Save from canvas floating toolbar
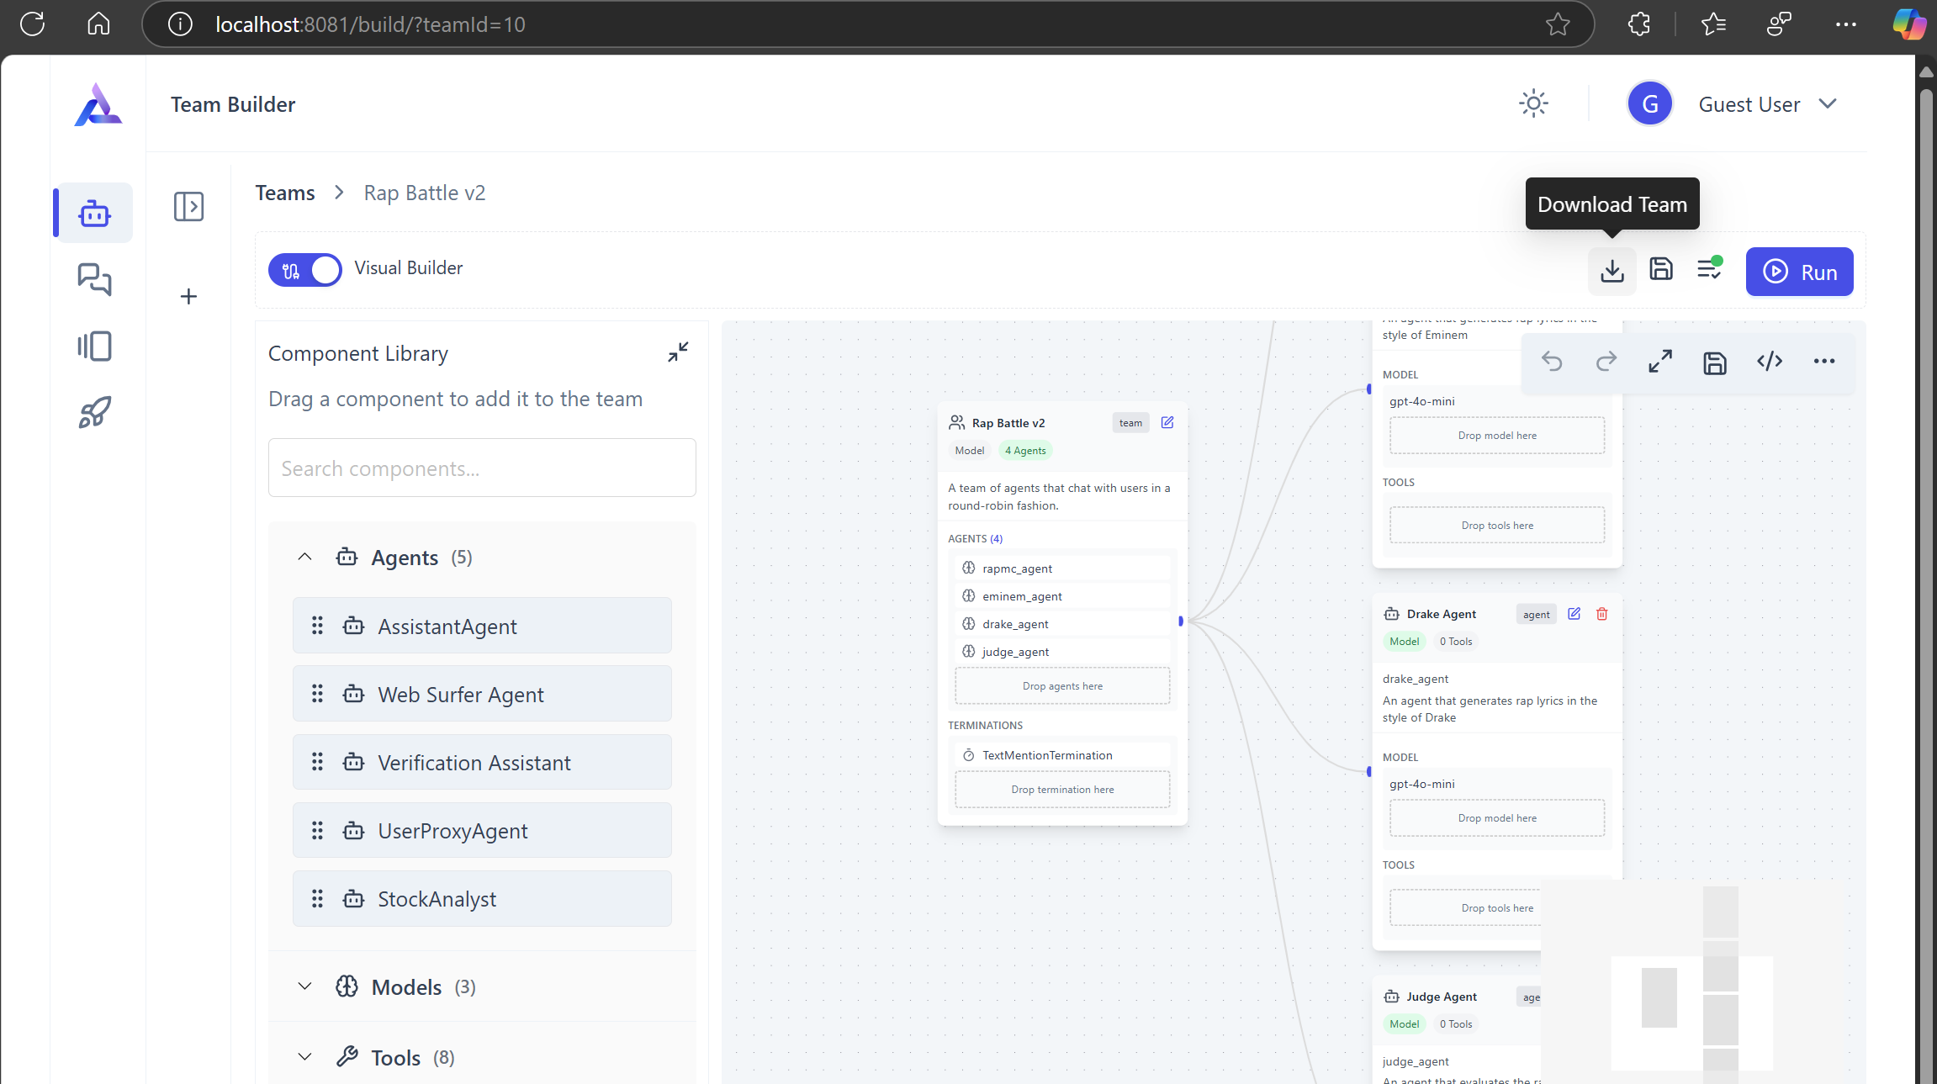 [x=1715, y=362]
